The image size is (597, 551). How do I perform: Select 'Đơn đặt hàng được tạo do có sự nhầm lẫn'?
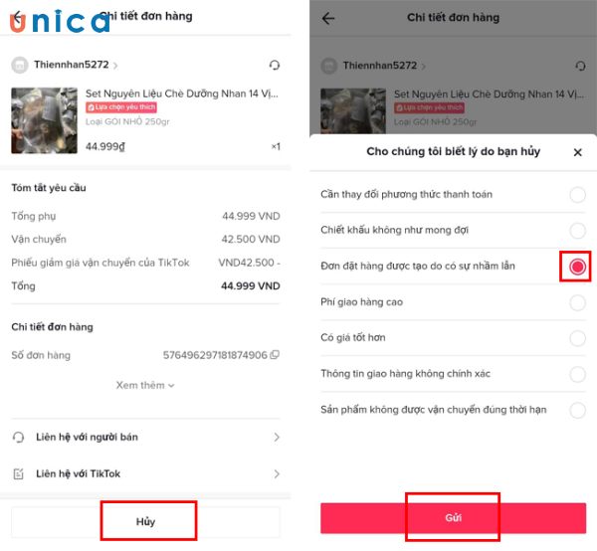(577, 267)
